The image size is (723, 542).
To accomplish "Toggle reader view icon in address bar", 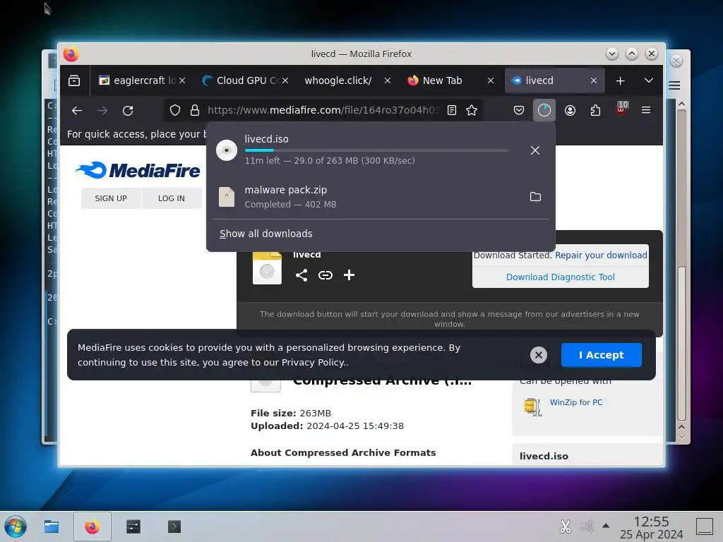I will (452, 110).
